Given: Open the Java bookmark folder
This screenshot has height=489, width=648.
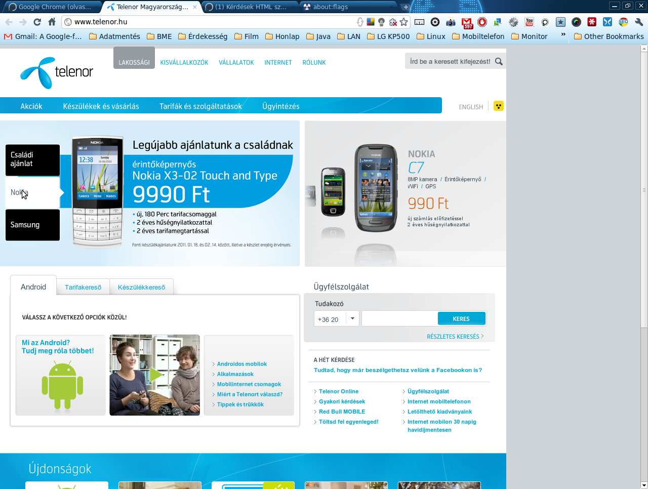Looking at the screenshot, I should pyautogui.click(x=318, y=36).
